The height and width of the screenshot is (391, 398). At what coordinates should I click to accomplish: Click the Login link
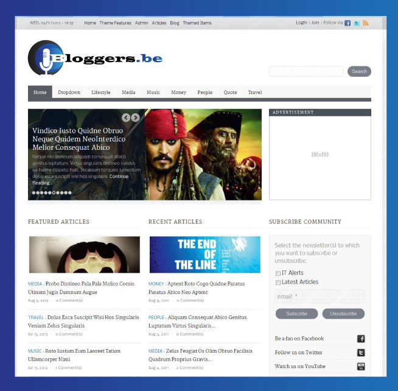click(x=301, y=23)
